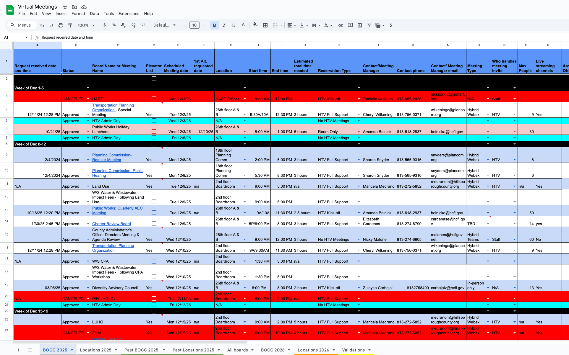Click the Insert link icon
The width and height of the screenshot is (569, 355).
tap(341, 25)
